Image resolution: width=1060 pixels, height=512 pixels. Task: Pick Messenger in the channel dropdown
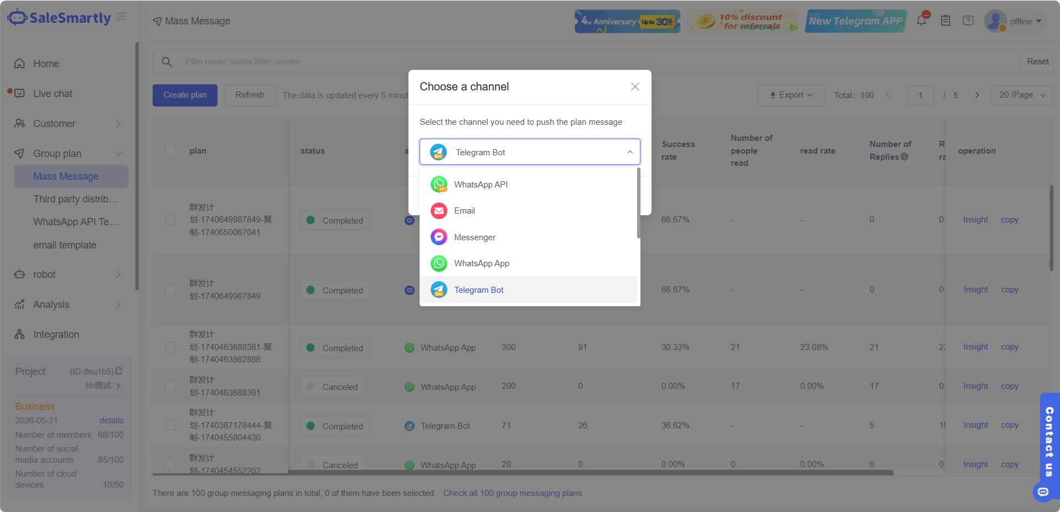tap(475, 237)
